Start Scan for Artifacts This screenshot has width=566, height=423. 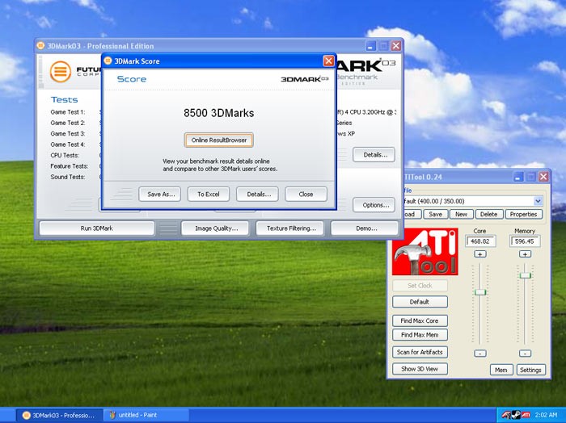click(420, 352)
